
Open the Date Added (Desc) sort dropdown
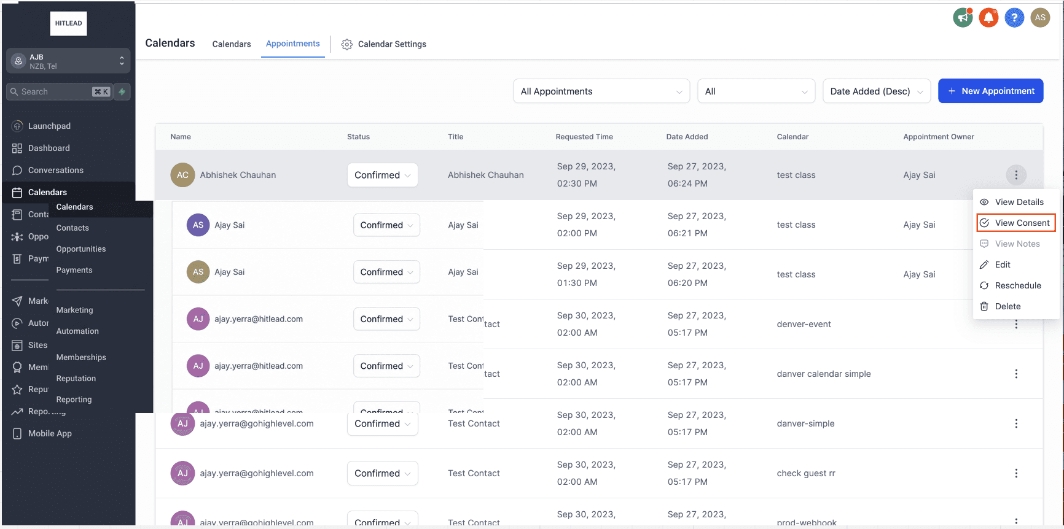tap(877, 91)
